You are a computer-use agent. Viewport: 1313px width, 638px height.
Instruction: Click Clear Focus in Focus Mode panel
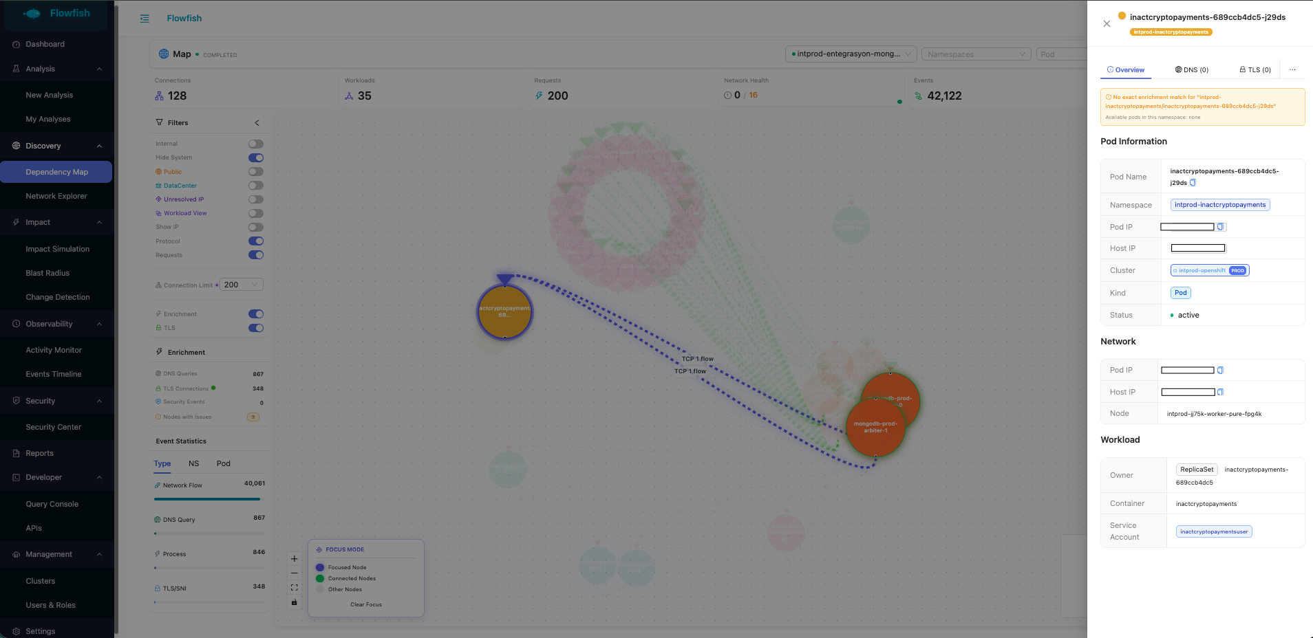366,605
